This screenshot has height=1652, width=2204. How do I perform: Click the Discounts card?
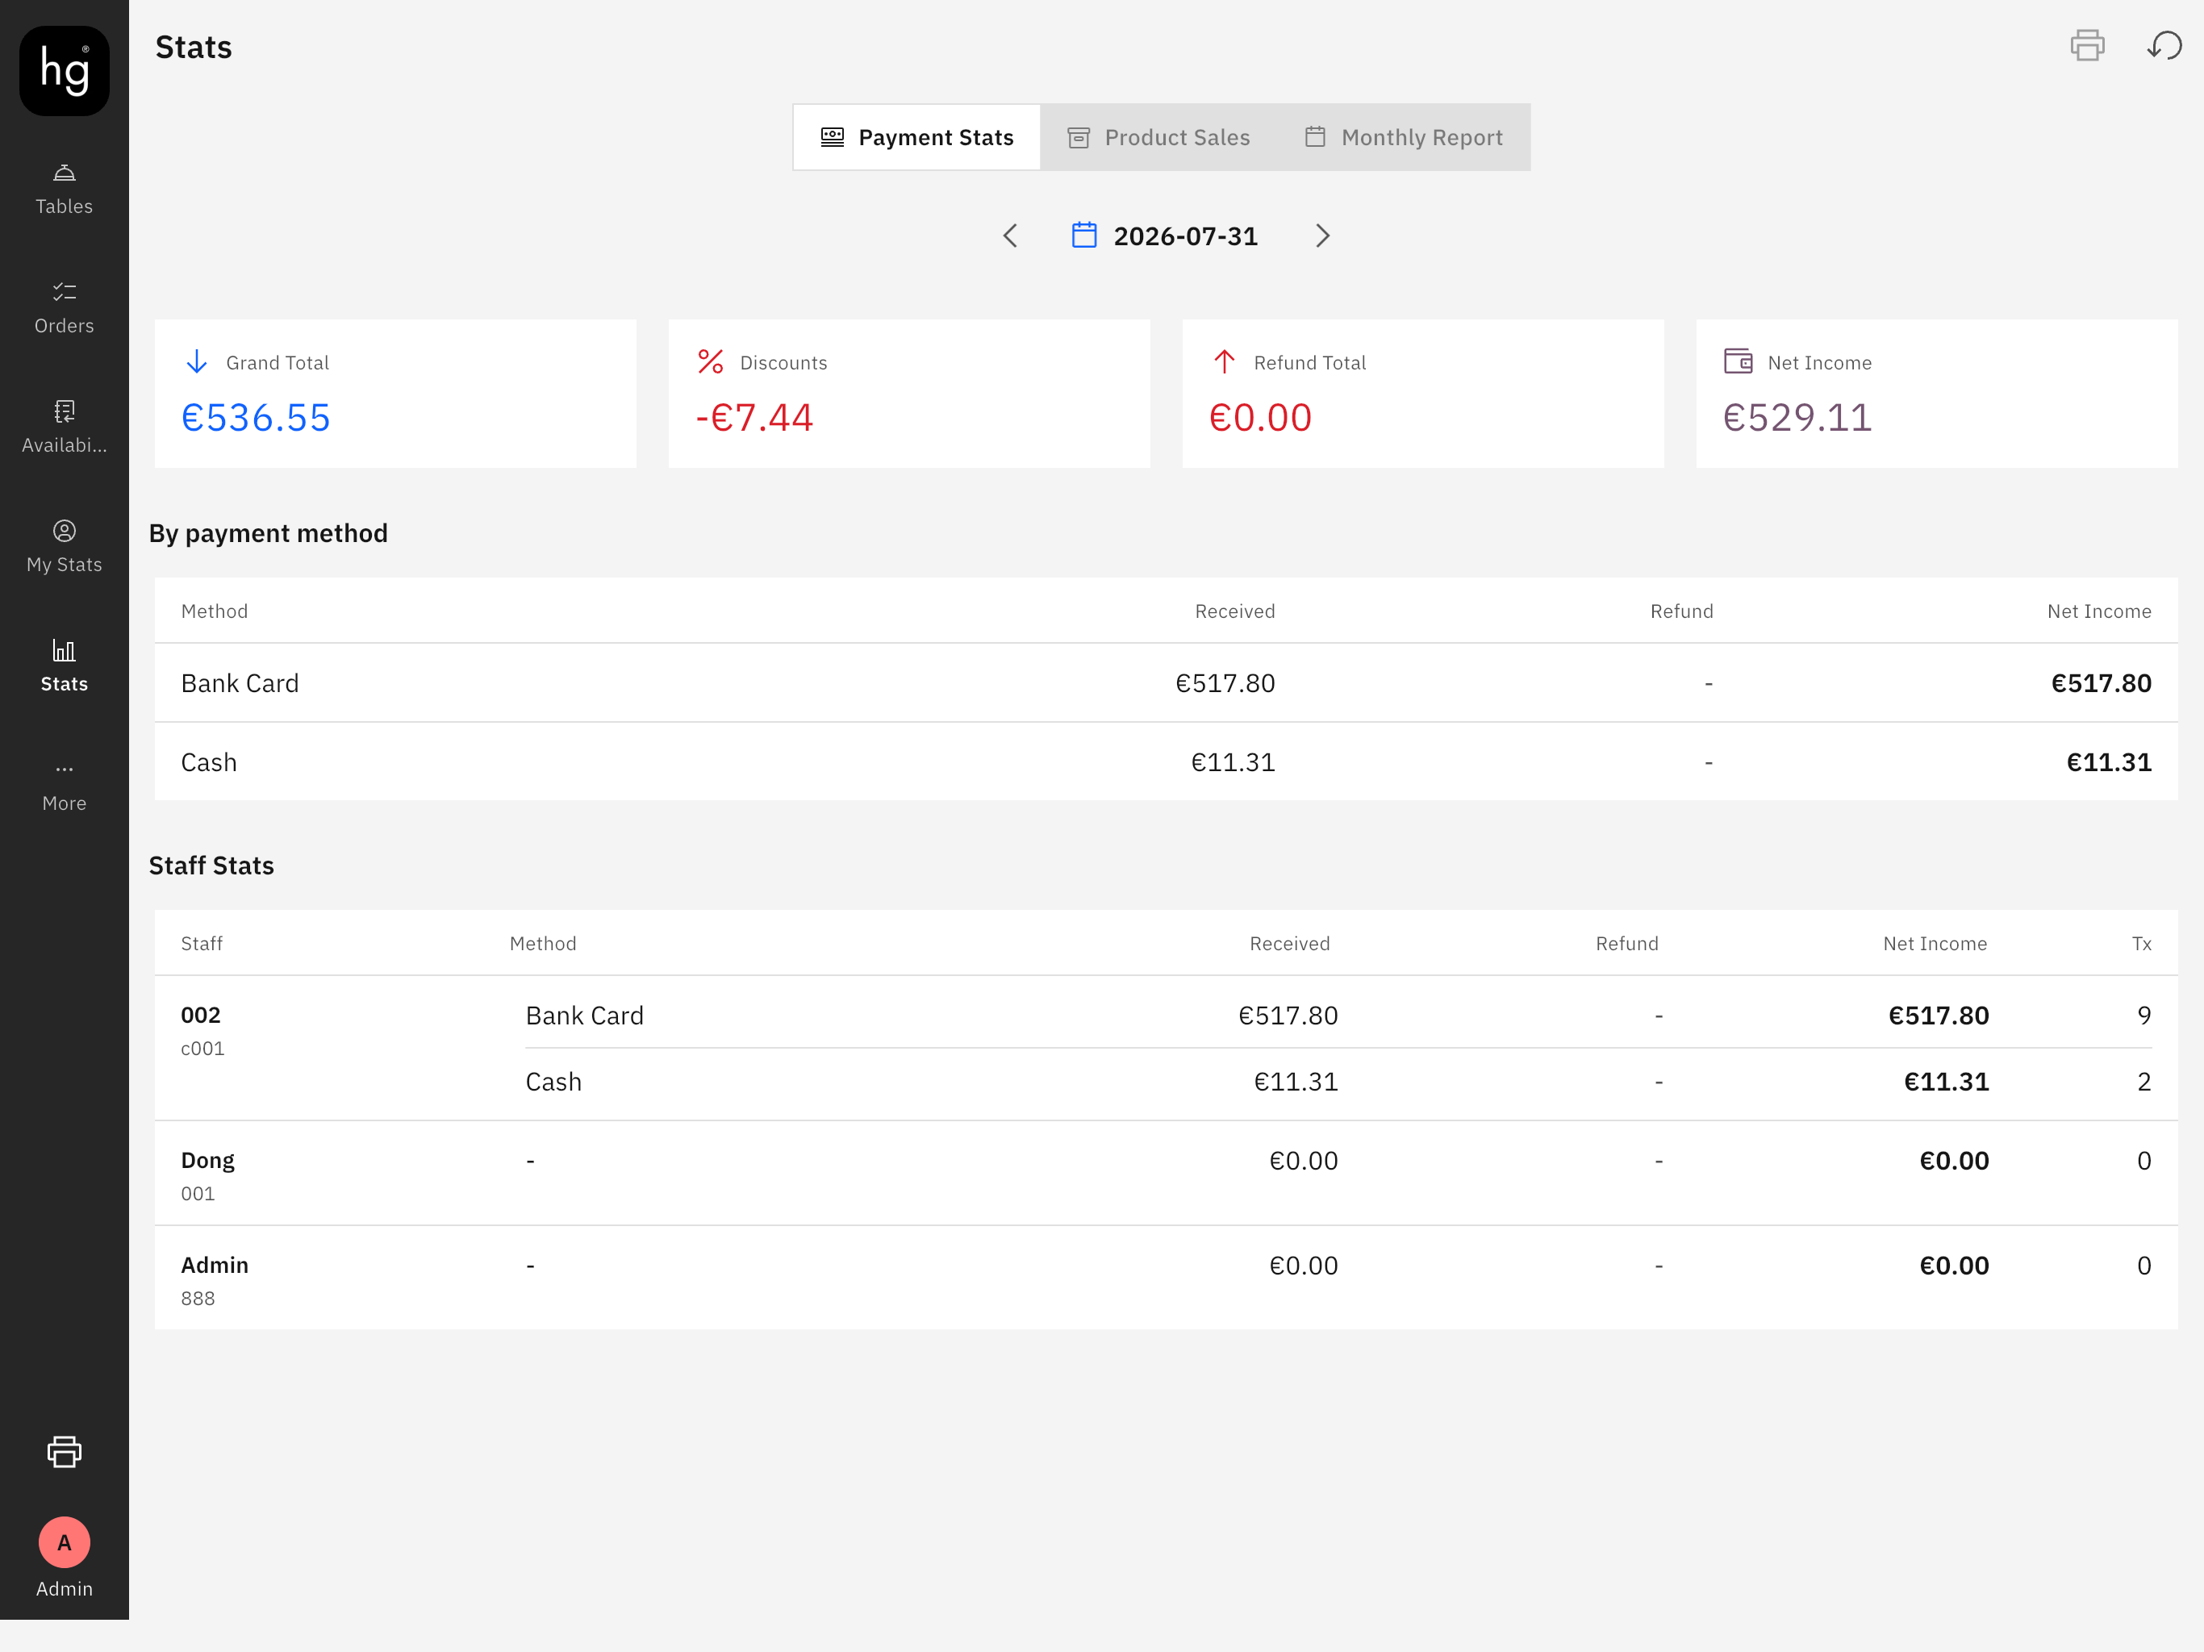click(908, 394)
